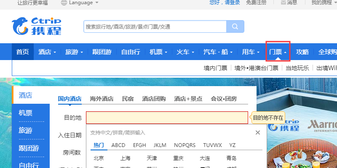Viewport: 337px width, 168px height.
Task: Choose 天津 from city list
Action: coord(152,158)
